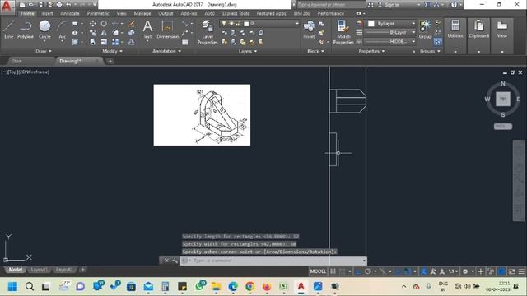527x296 pixels.
Task: Toggle grid display in status bar
Action: [x=333, y=271]
